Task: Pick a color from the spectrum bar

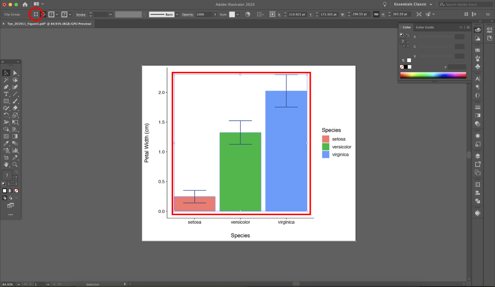Action: (433, 75)
